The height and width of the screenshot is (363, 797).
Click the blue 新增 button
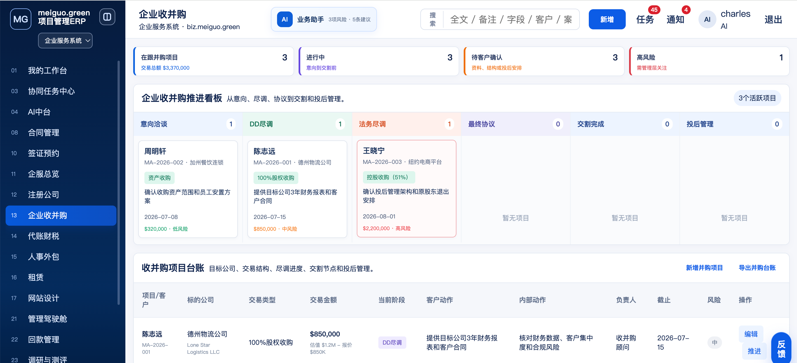coord(607,20)
